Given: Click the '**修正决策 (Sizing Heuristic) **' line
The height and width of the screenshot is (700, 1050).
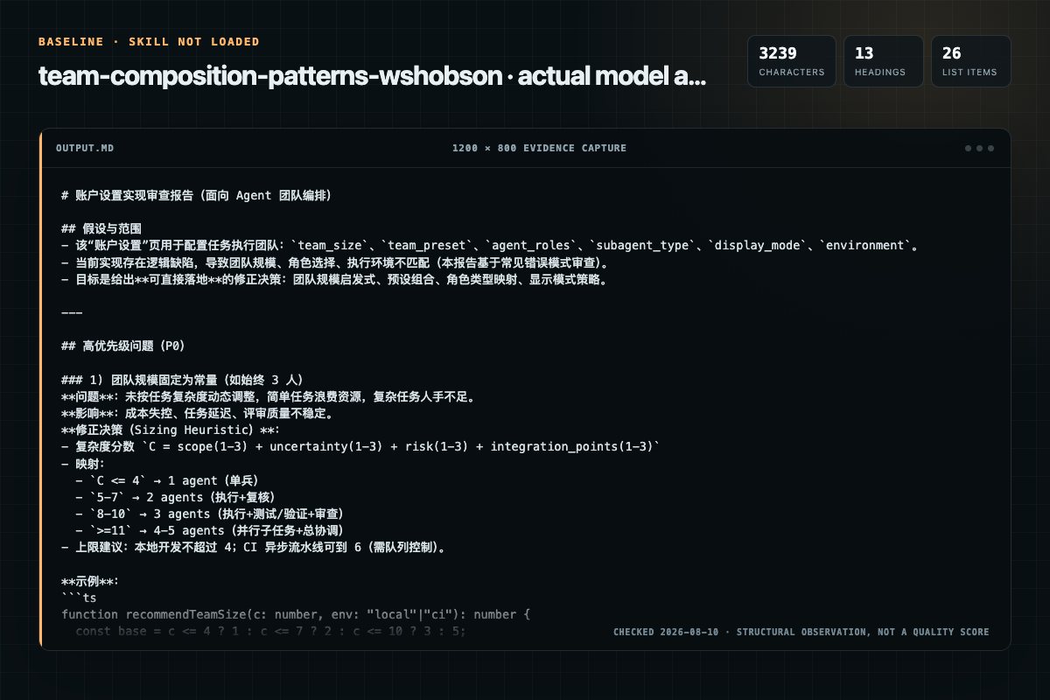Looking at the screenshot, I should coord(171,430).
